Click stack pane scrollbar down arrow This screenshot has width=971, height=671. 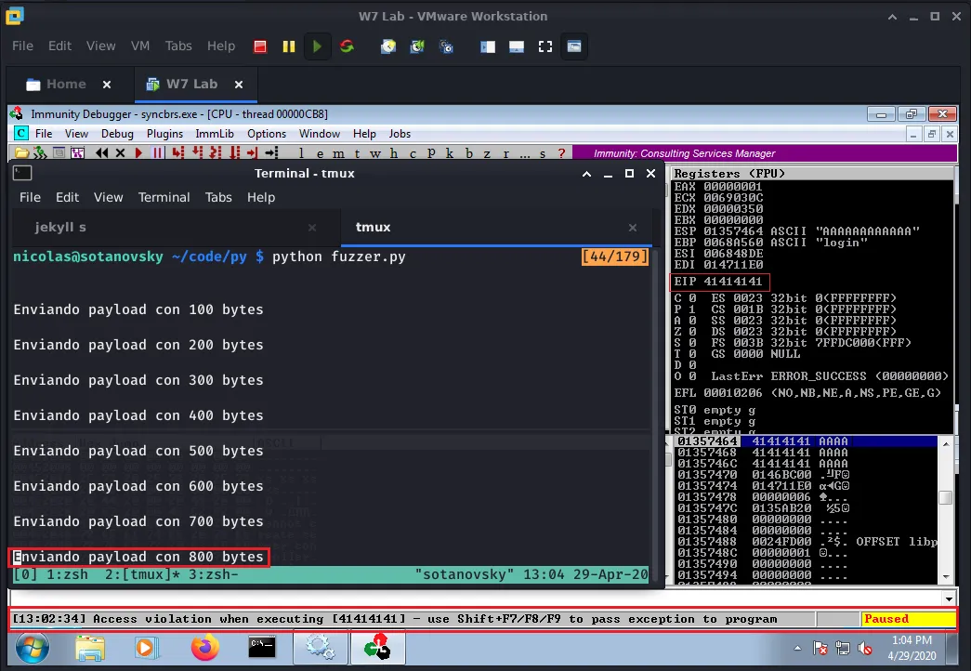(946, 577)
